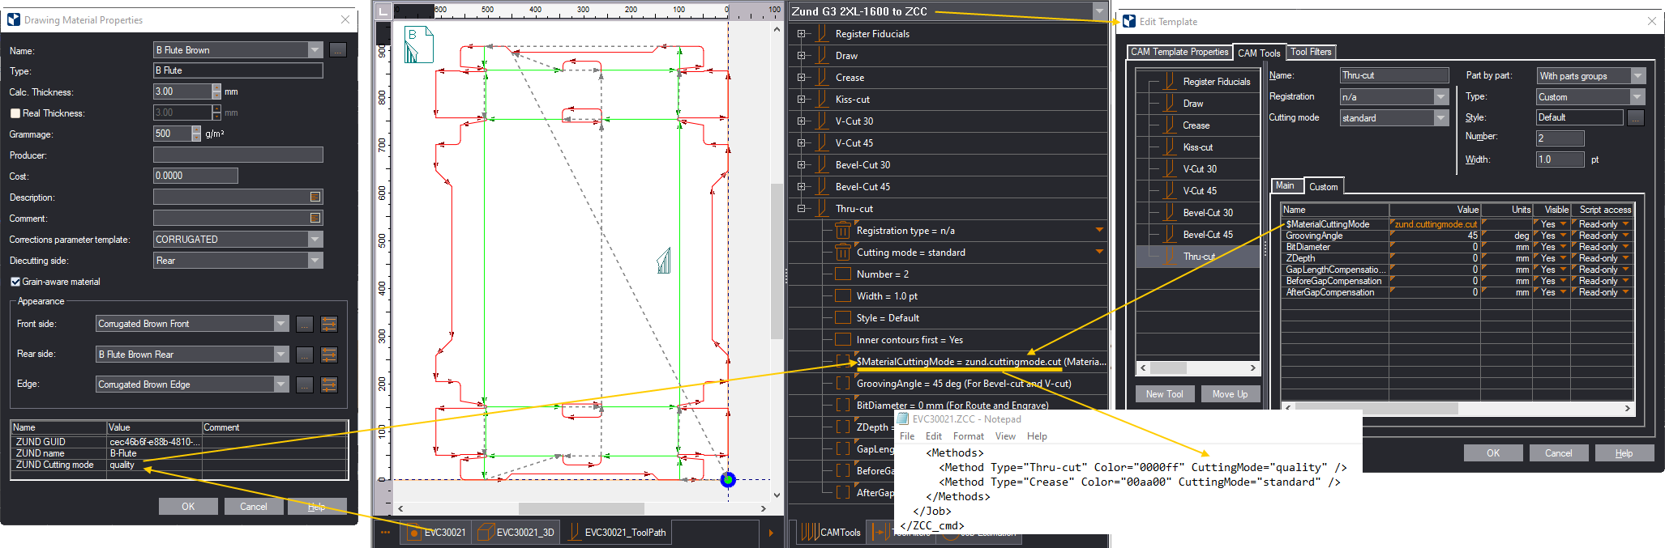Click the trash icon beside Registration type

843,231
